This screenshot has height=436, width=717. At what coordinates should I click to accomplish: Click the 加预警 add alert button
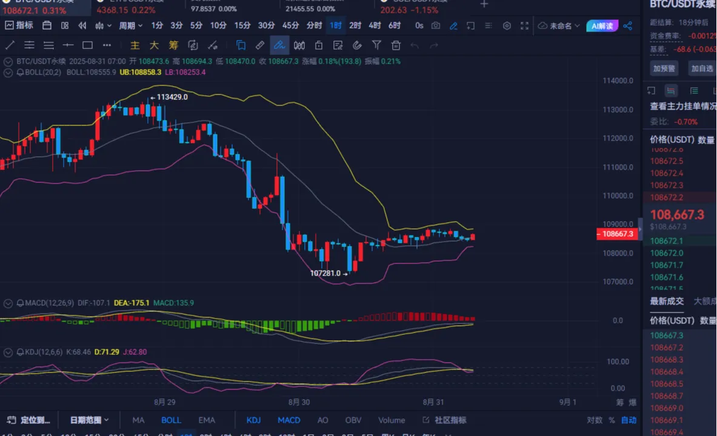tap(664, 68)
